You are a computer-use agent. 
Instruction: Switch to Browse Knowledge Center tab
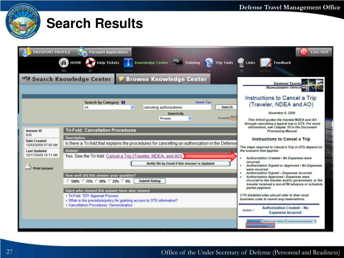click(163, 79)
